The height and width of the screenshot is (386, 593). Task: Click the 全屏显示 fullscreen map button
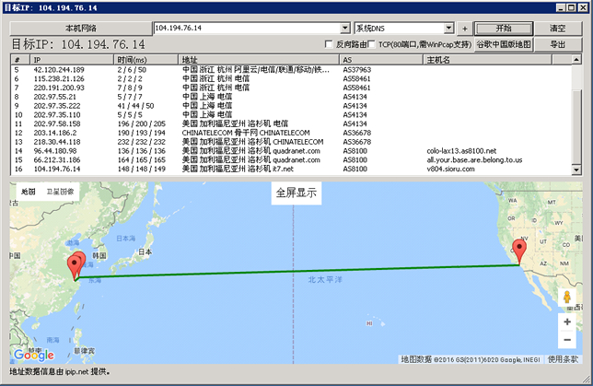297,193
